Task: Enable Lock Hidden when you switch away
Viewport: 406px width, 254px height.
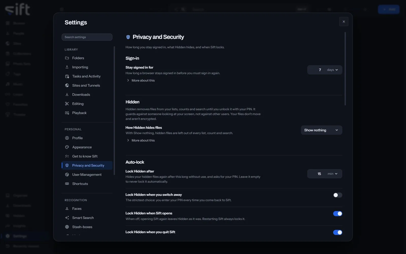Action: coord(337,195)
